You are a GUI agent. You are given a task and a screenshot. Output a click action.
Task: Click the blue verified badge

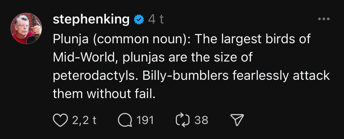[139, 19]
